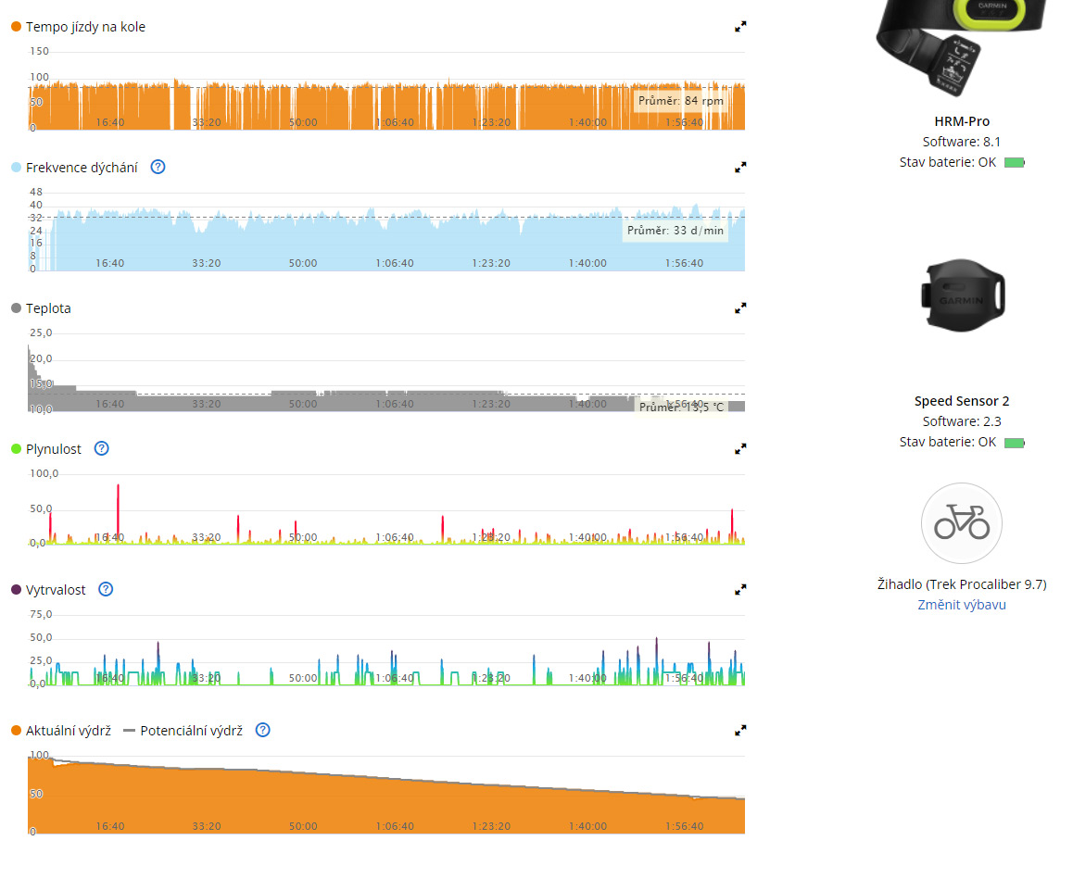Expand the Frekvence dýchání chart to fullscreen
The width and height of the screenshot is (1073, 878).
tap(740, 168)
